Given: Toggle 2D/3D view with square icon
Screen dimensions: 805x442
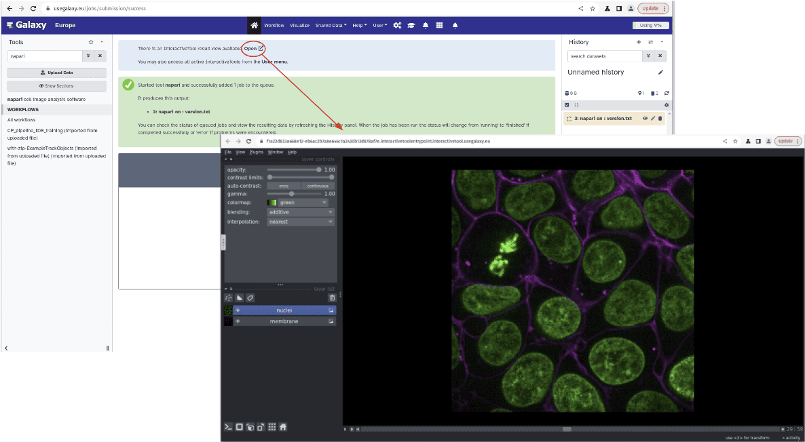Looking at the screenshot, I should (239, 427).
